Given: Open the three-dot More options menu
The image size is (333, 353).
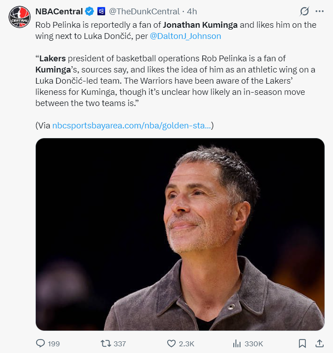Looking at the screenshot, I should [319, 11].
